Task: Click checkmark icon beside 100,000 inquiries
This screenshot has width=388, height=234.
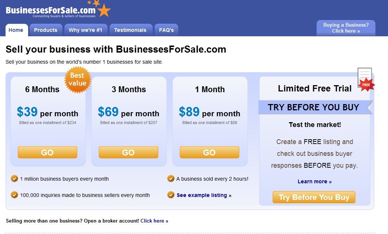Action: [14, 195]
